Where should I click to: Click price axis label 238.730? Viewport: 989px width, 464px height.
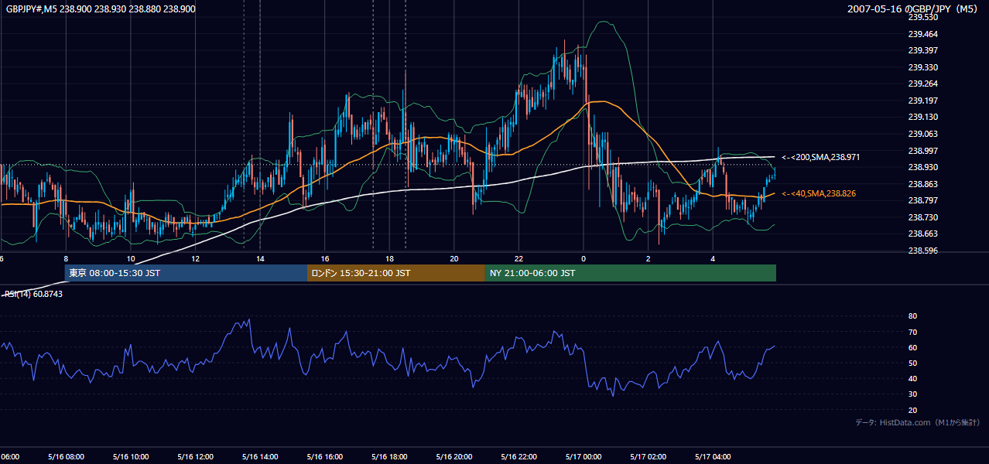(923, 217)
